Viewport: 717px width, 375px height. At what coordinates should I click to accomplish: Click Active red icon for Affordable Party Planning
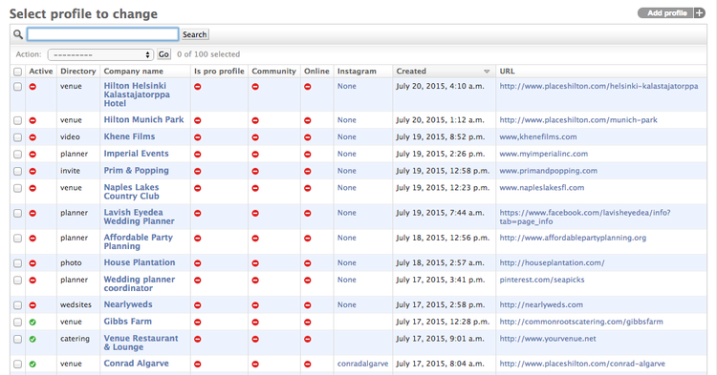pos(33,239)
